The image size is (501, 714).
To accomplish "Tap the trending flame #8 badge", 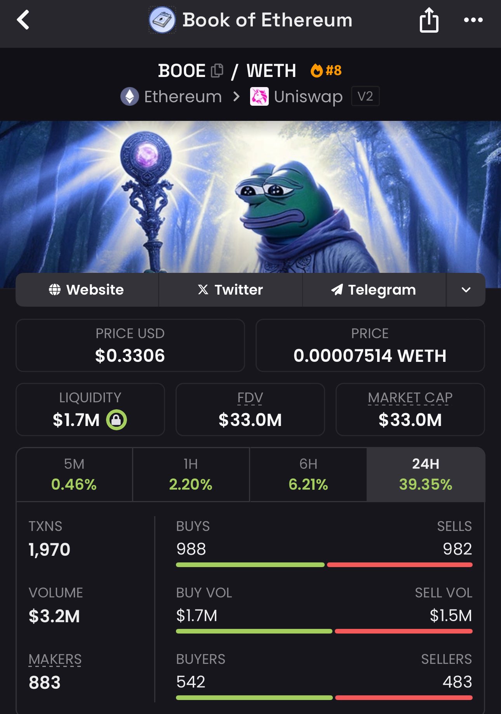I will (326, 71).
